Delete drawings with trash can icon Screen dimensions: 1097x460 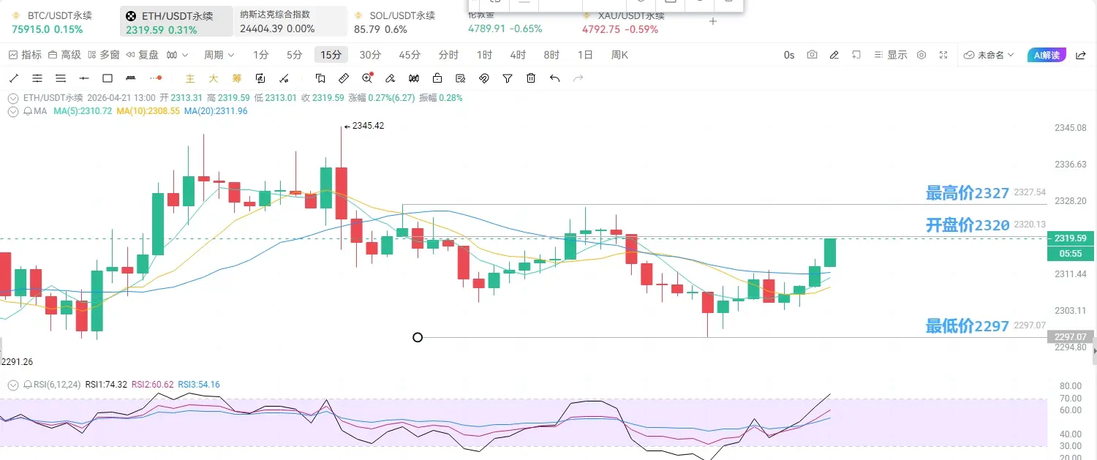point(531,78)
